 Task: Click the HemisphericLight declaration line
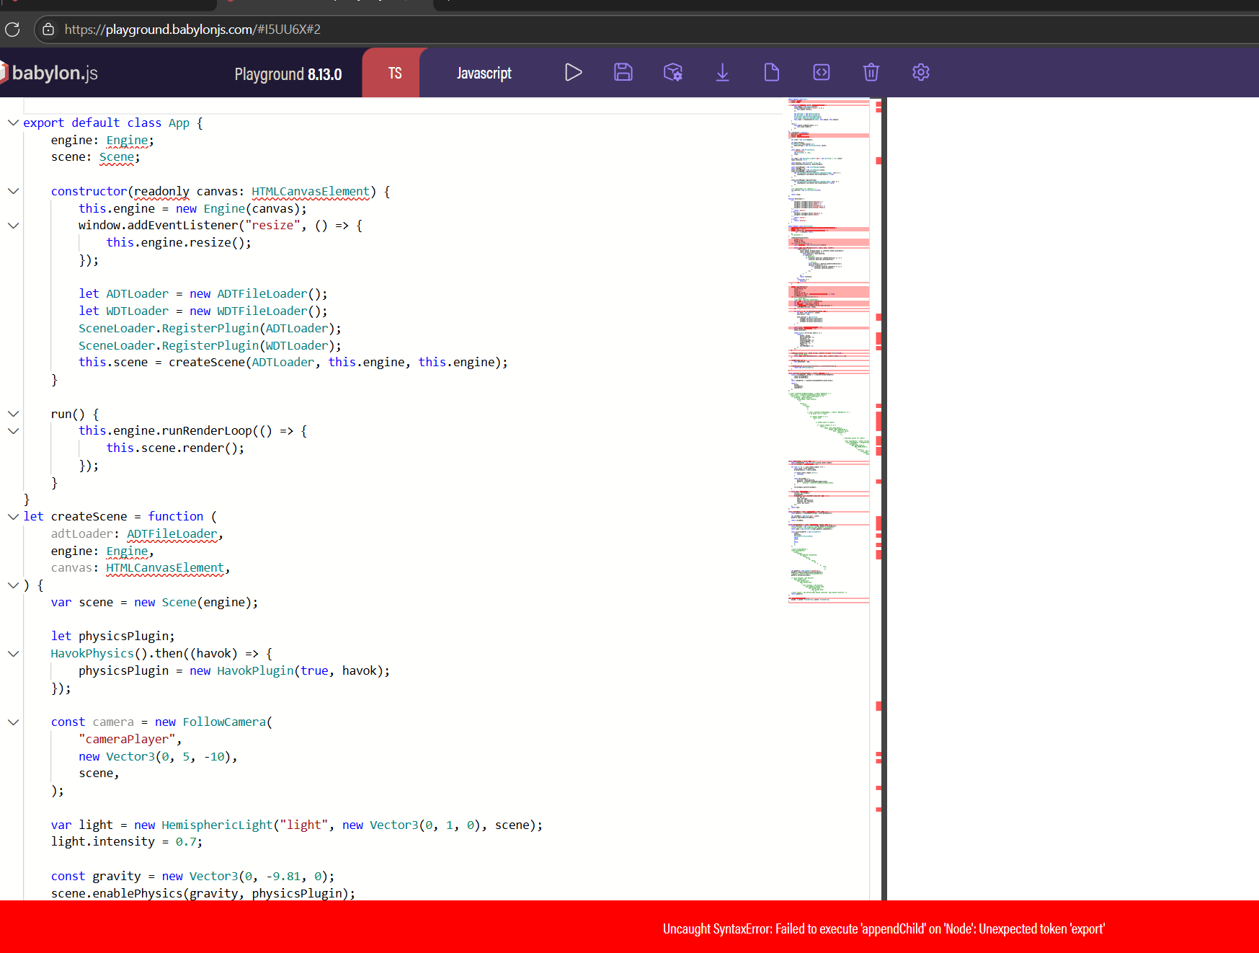click(297, 825)
